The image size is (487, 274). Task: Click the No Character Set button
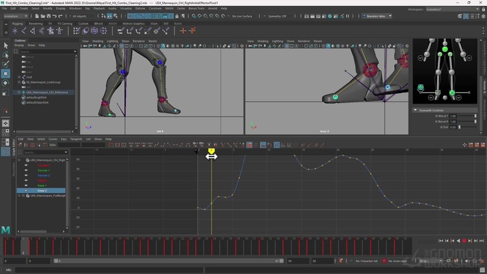point(366,261)
